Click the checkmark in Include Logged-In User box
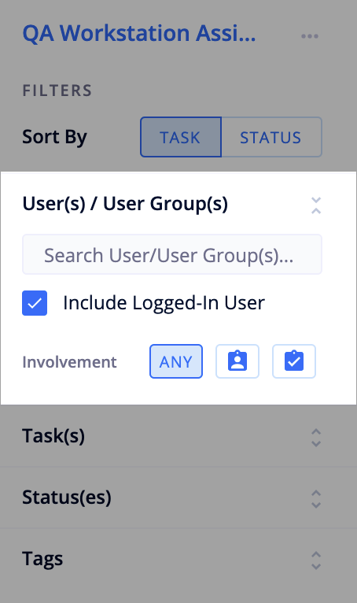Viewport: 357px width, 603px height. (35, 303)
